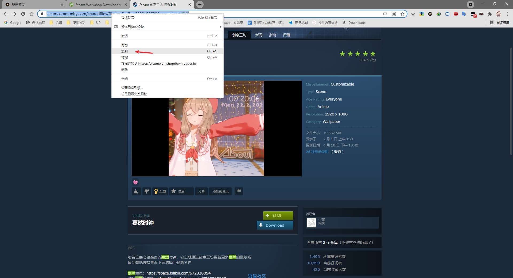Click the red fast-forward extension icon
This screenshot has height=278, width=513.
(456, 14)
